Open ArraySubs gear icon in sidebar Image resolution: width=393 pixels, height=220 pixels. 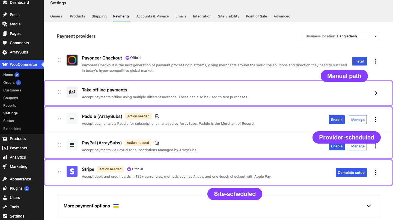tap(5, 52)
